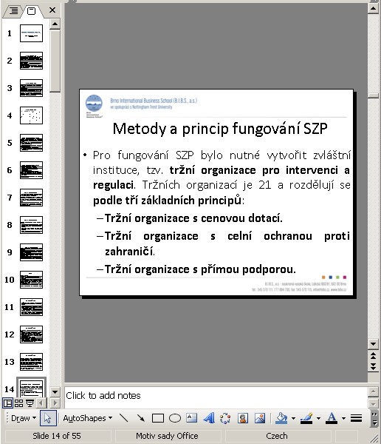This screenshot has height=444, width=381.
Task: Switch to Slide Sorter View
Action: click(x=18, y=403)
